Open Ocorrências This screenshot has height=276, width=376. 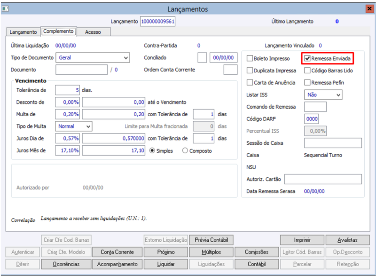(66, 264)
